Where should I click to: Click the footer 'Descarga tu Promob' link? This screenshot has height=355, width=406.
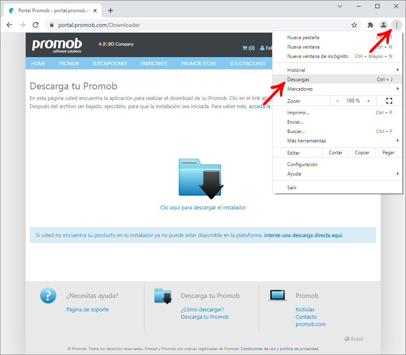coord(205,317)
